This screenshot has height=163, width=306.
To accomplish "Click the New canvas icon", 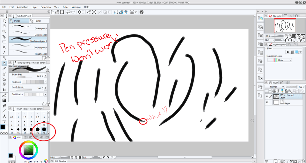I will 53,12.
